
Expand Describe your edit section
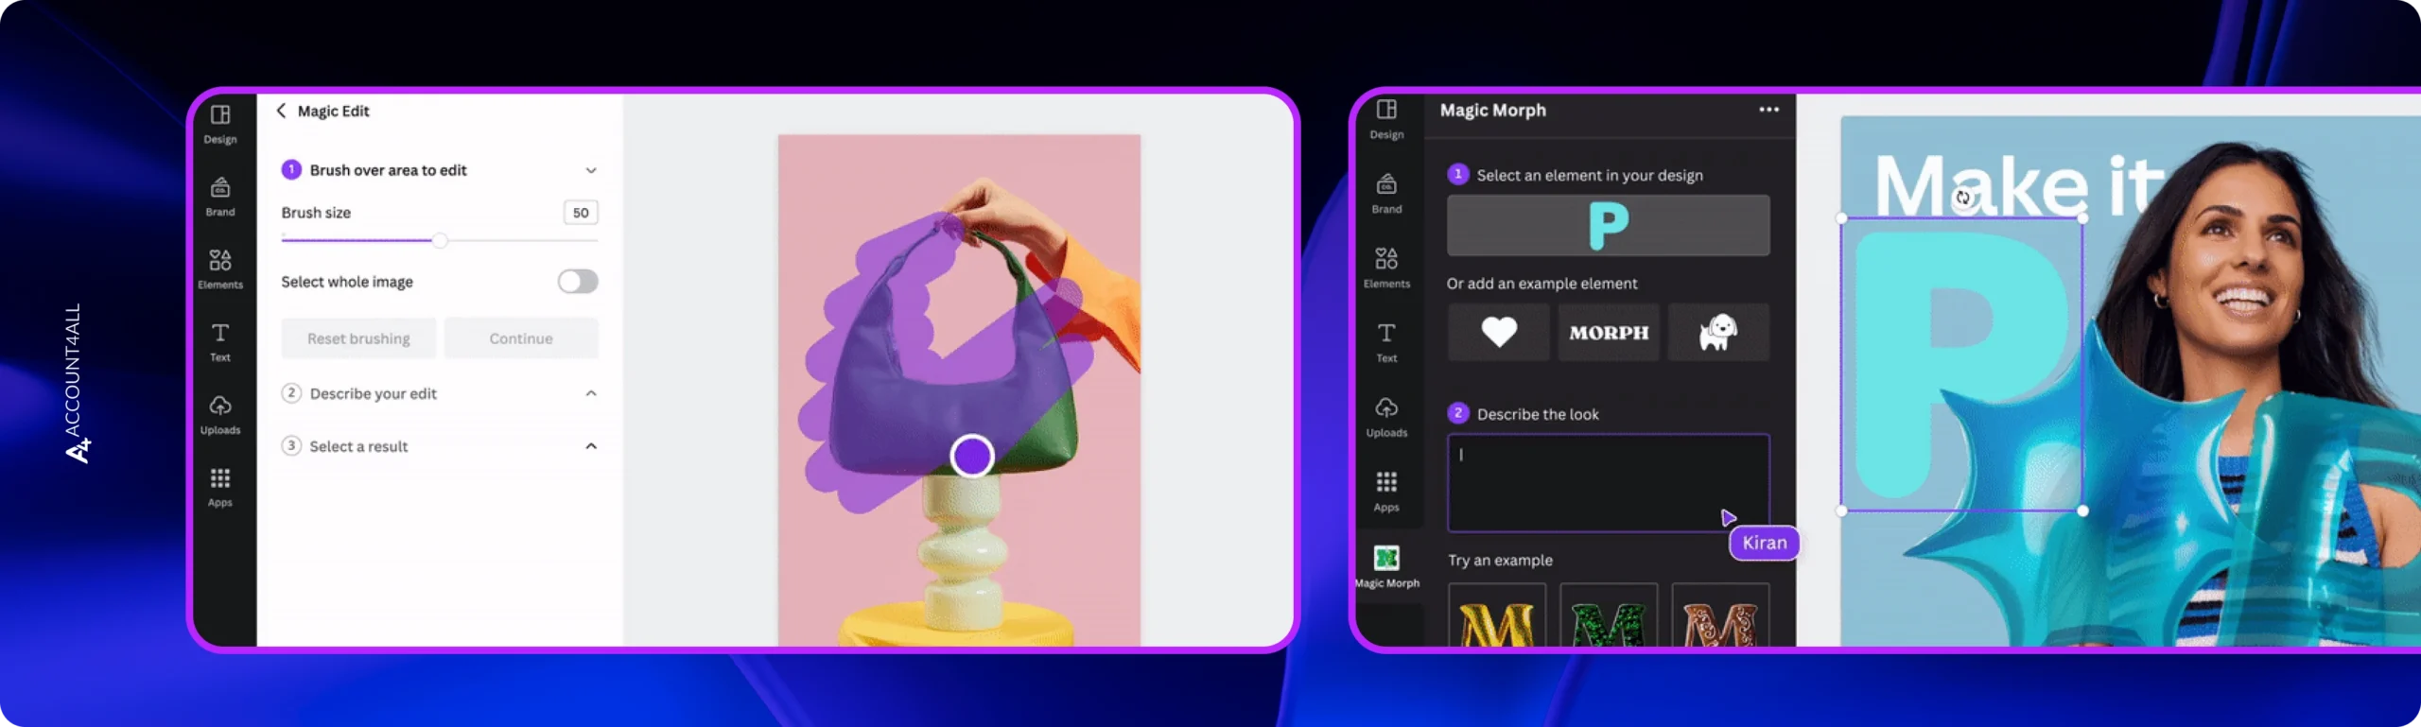(591, 393)
